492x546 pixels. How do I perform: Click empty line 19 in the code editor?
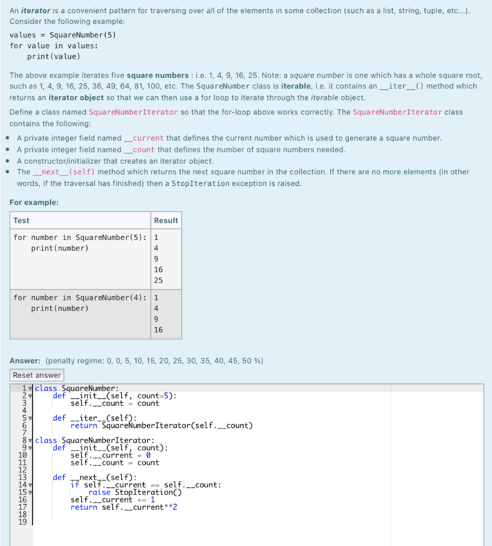[x=80, y=522]
